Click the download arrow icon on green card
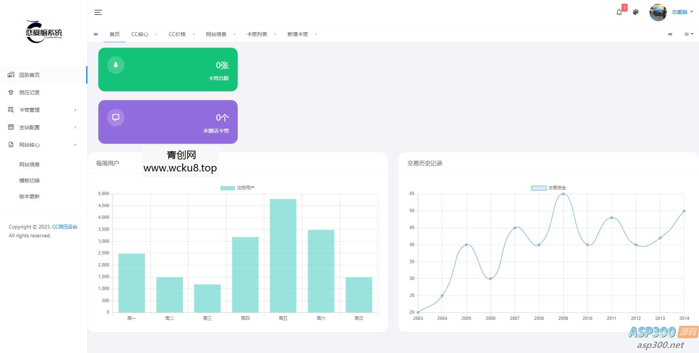 coord(116,65)
